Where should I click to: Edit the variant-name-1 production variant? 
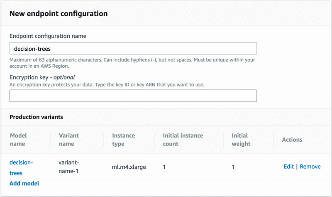(288, 166)
